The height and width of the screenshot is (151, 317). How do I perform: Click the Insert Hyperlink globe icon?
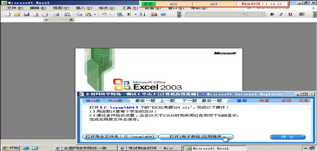(x=120, y=14)
